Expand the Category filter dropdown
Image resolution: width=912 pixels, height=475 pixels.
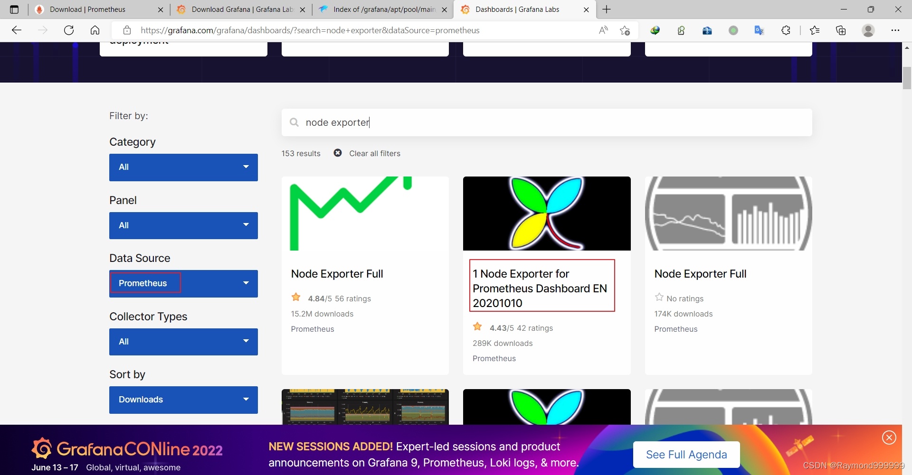pos(183,167)
